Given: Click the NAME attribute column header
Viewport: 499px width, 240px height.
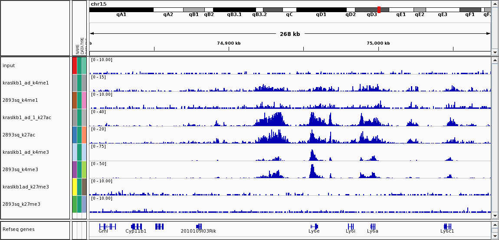Looking at the screenshot, I should click(78, 49).
